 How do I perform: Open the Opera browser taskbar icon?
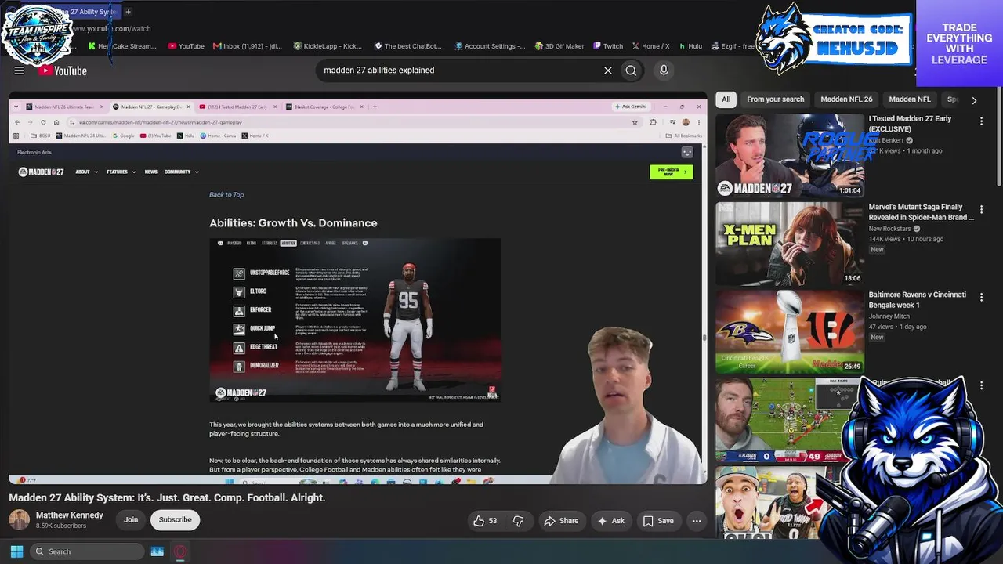[180, 551]
